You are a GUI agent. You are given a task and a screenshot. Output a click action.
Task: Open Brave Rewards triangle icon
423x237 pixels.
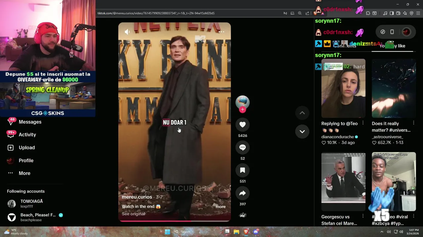322,13
